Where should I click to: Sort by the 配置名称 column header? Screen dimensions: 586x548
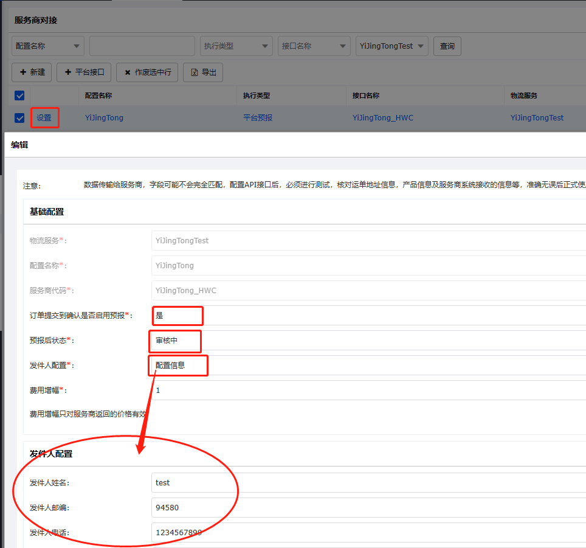(x=98, y=95)
